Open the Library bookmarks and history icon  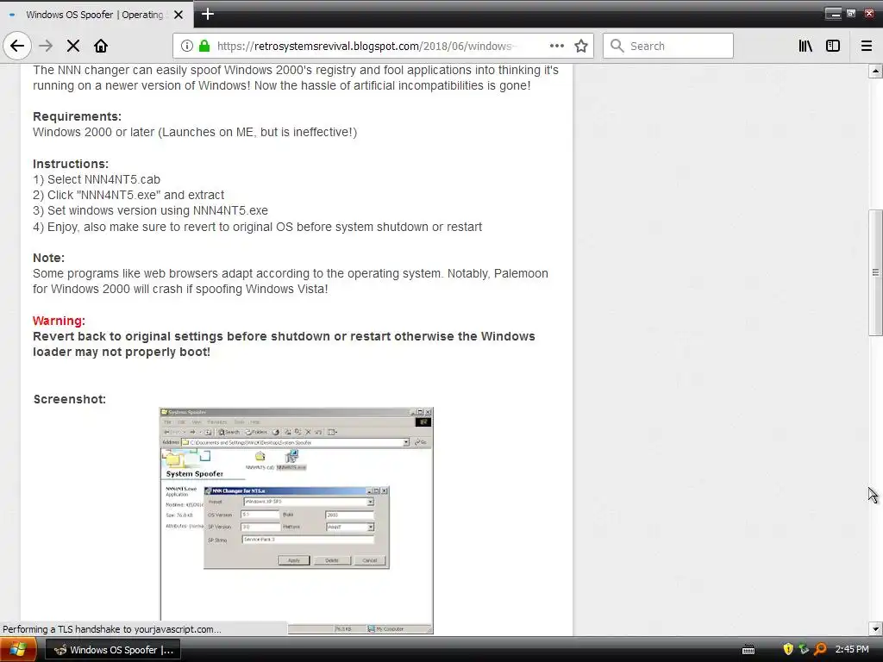coord(805,46)
